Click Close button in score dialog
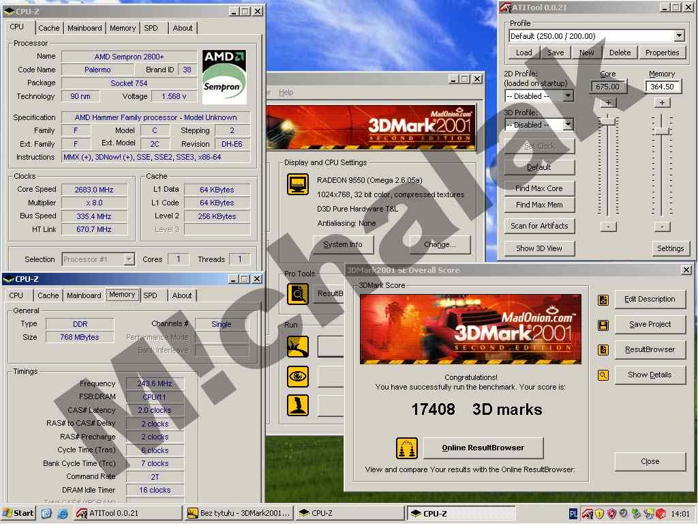 650,462
